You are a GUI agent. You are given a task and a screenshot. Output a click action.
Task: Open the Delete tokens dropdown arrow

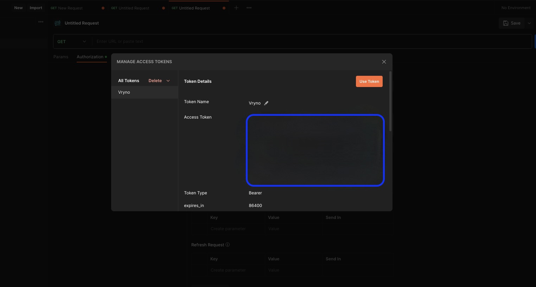(168, 81)
